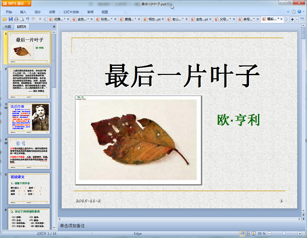Select the leaf picture on the slide
This screenshot has height=238, width=307.
point(138,140)
